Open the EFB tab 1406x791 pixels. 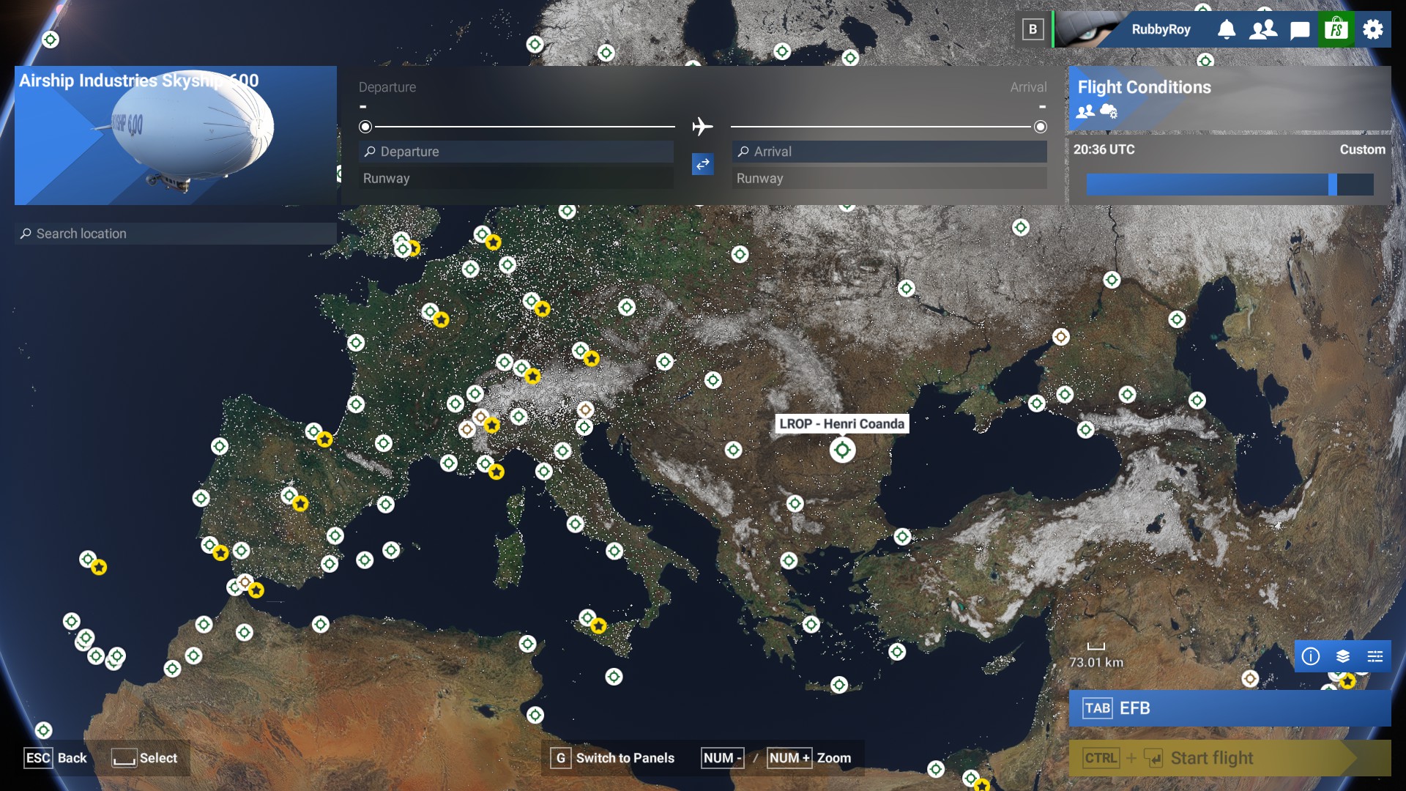tap(1229, 708)
